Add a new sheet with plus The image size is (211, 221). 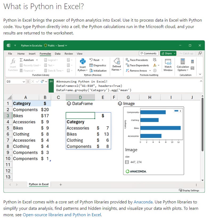click(x=61, y=185)
